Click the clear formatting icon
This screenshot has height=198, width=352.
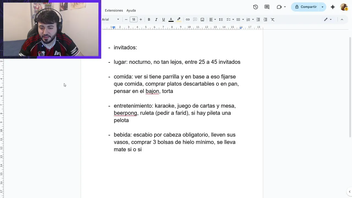(273, 20)
